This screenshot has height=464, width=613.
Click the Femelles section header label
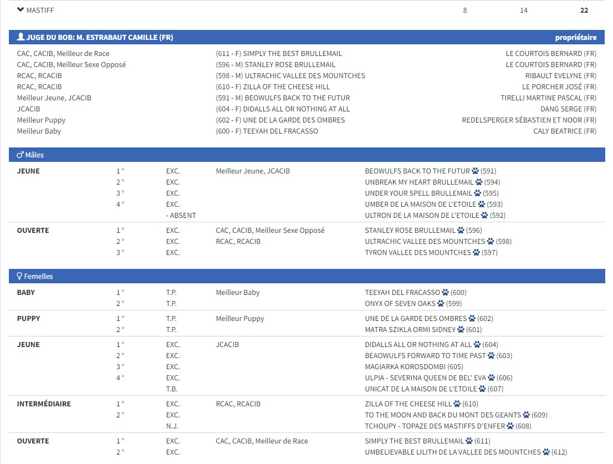click(38, 277)
